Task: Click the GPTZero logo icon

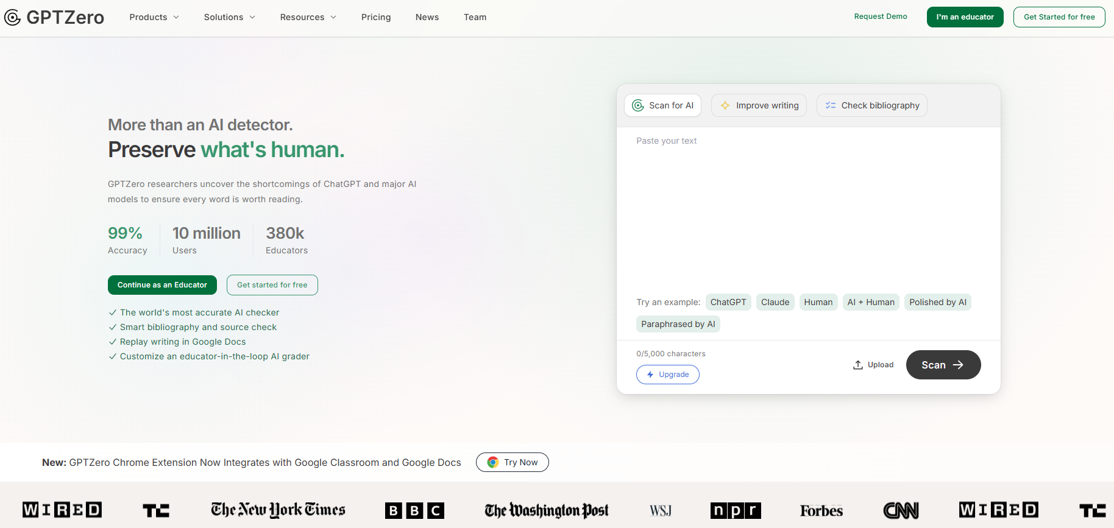Action: point(12,17)
